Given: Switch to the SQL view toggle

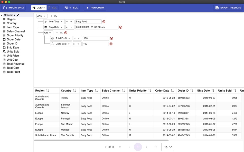Looking at the screenshot, I should pos(52,8).
